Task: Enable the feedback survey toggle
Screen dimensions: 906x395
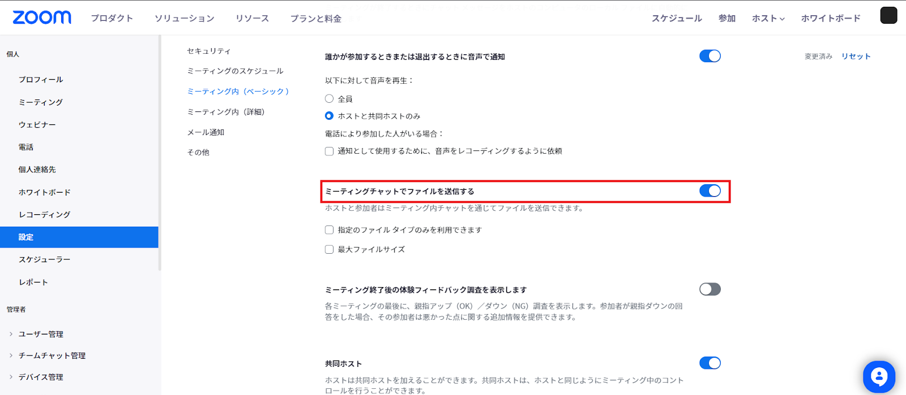Action: tap(710, 289)
